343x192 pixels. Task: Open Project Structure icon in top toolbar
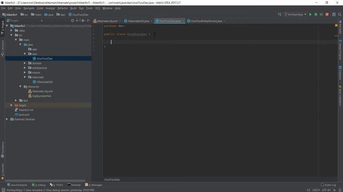coord(334,14)
